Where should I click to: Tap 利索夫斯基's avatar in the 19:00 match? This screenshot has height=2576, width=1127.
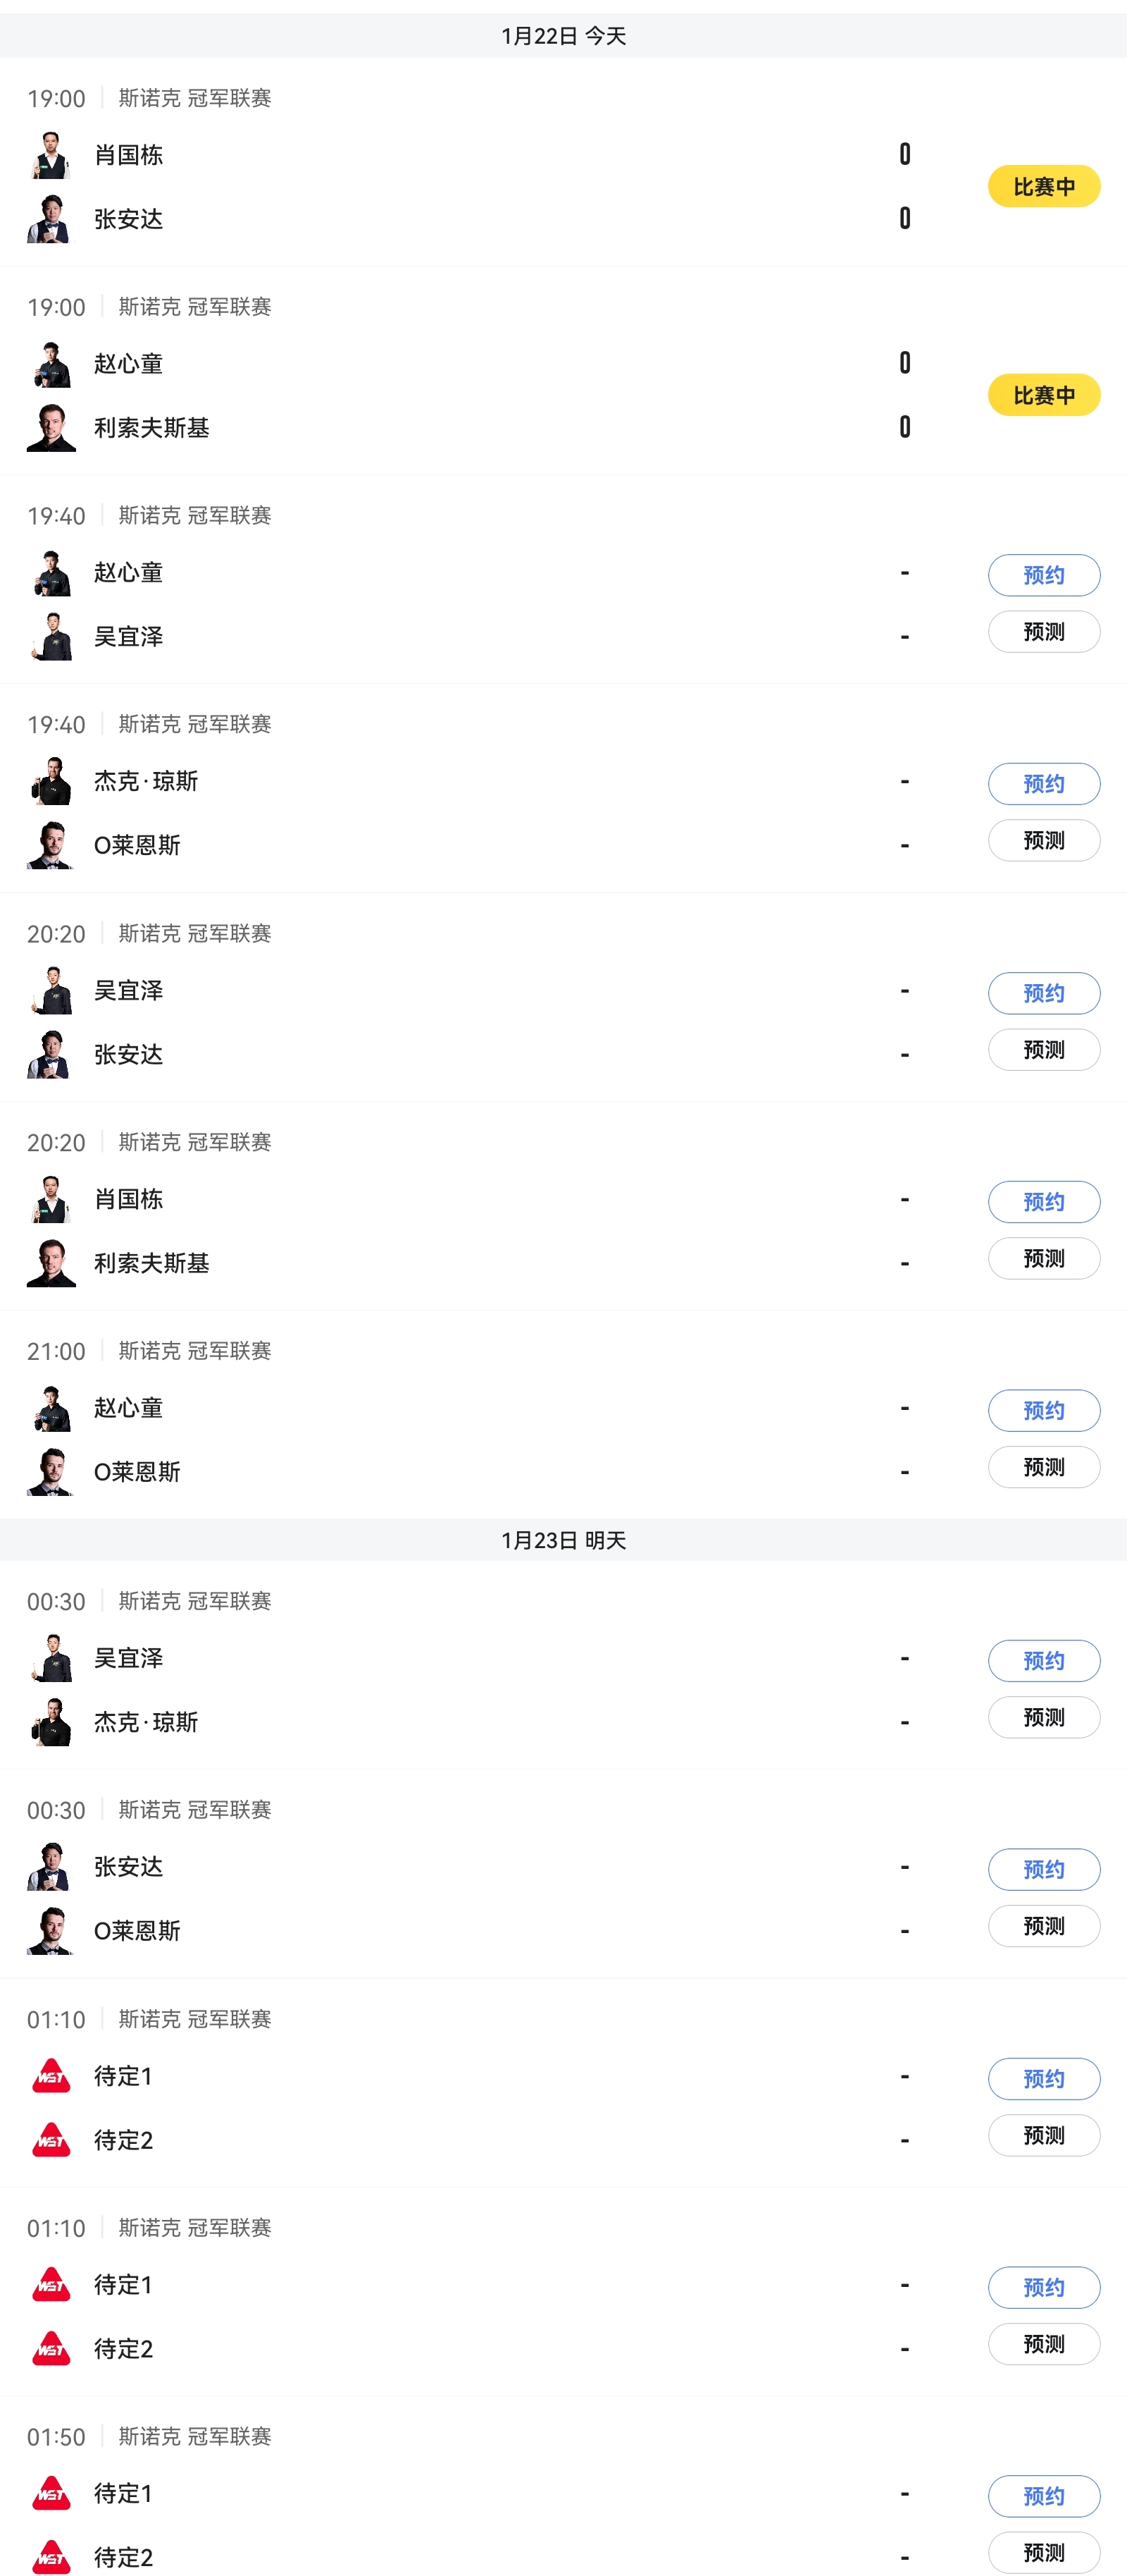point(51,428)
